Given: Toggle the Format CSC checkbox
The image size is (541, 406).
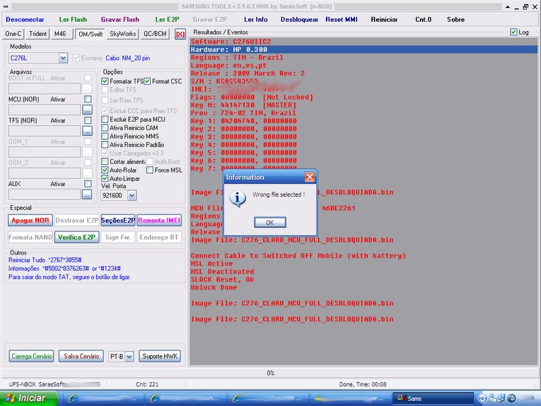Looking at the screenshot, I should [x=147, y=81].
